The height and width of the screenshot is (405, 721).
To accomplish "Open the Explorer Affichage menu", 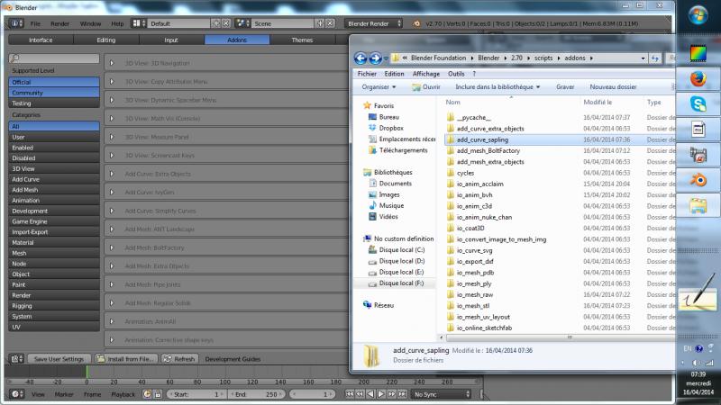I will [425, 74].
